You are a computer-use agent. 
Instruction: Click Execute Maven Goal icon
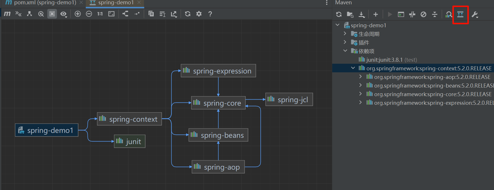(401, 14)
